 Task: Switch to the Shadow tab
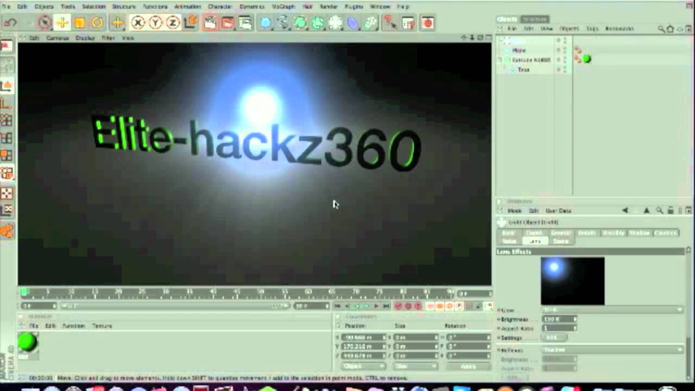639,233
